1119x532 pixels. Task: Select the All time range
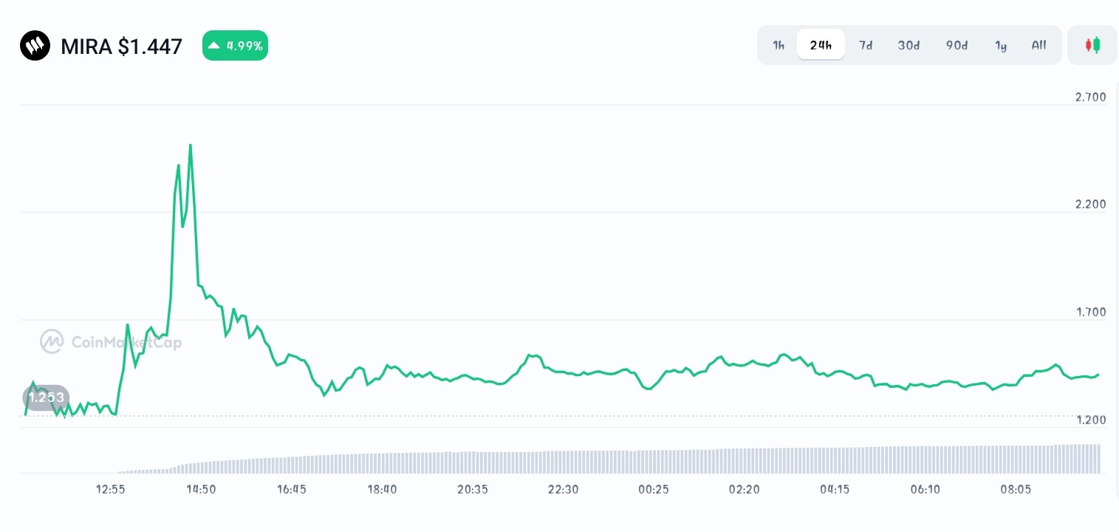1038,45
